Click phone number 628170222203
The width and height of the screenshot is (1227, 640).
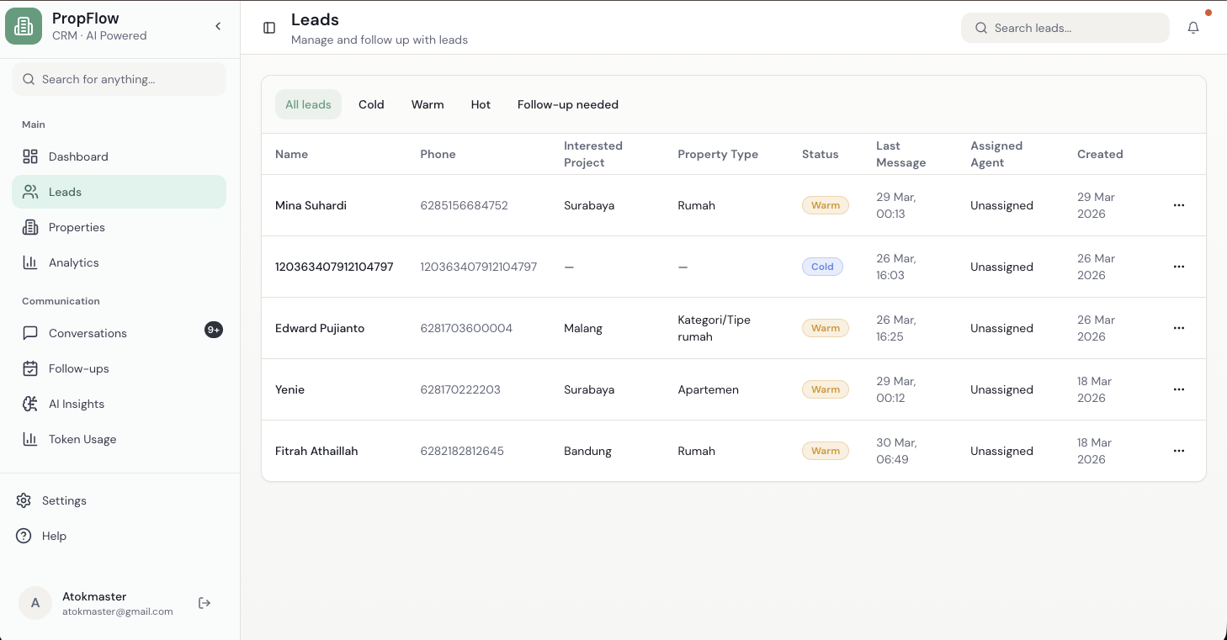(460, 389)
